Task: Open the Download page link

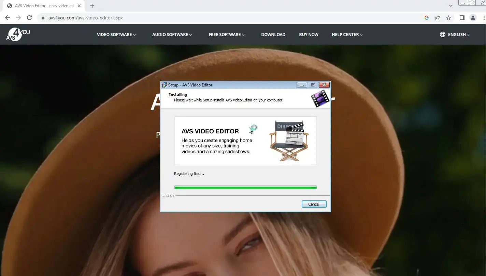Action: click(x=273, y=34)
